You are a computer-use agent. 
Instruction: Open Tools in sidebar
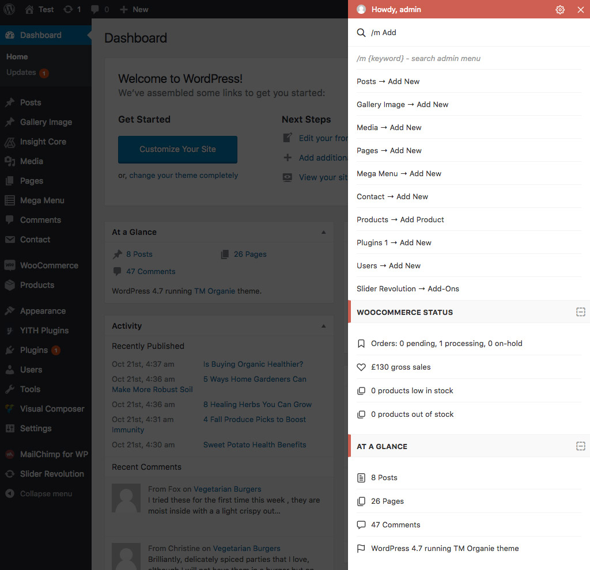[46, 389]
